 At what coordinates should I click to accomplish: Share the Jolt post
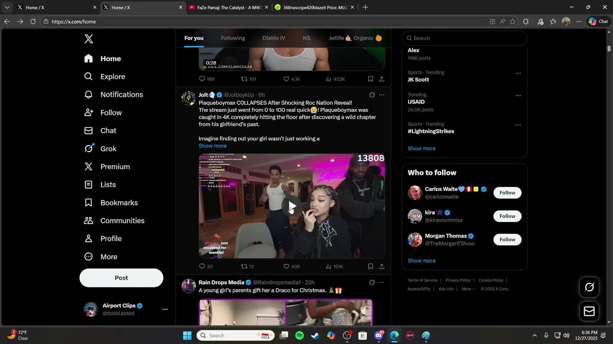coord(382,267)
